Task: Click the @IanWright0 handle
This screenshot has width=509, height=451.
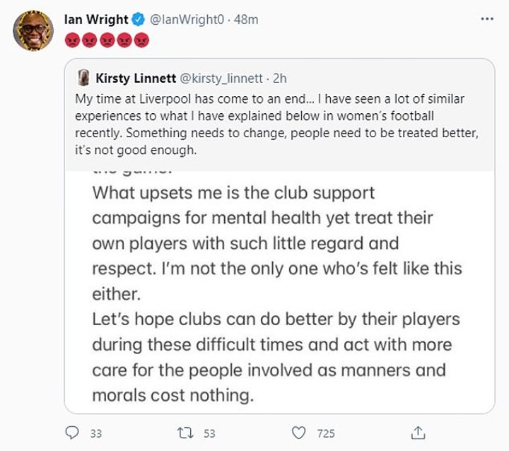Action: 184,20
